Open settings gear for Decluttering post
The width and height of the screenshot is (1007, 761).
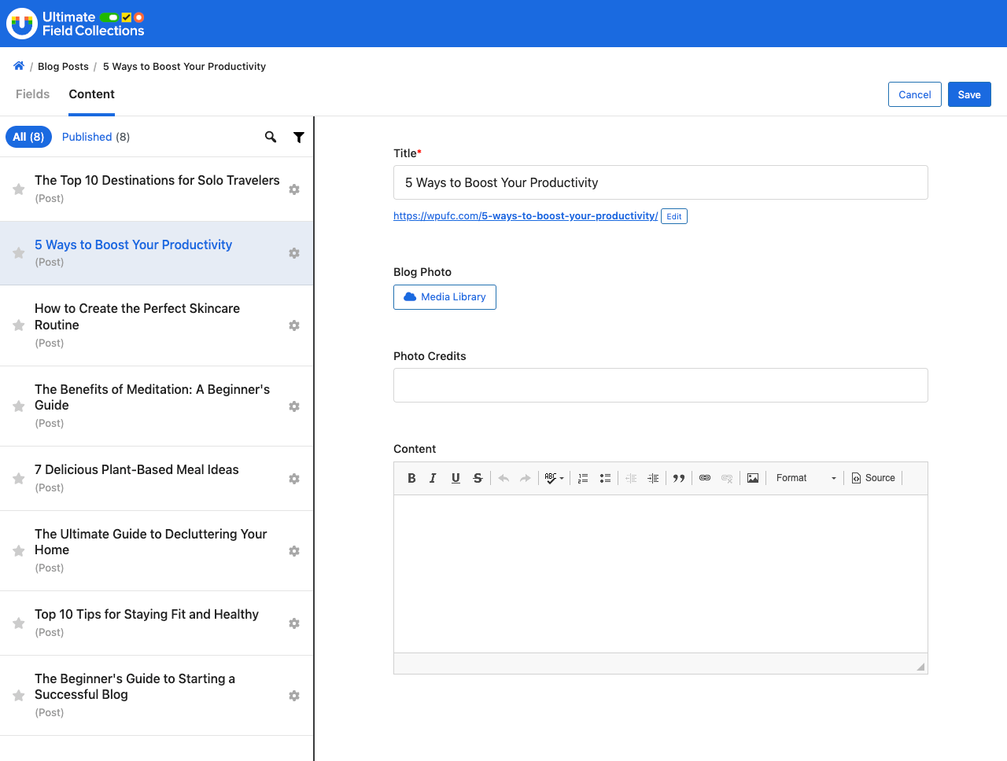coord(294,551)
